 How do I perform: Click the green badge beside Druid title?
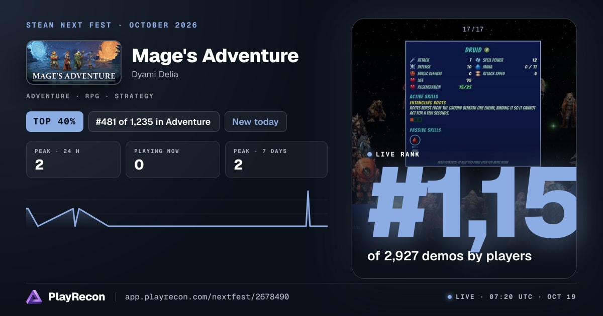pos(487,50)
